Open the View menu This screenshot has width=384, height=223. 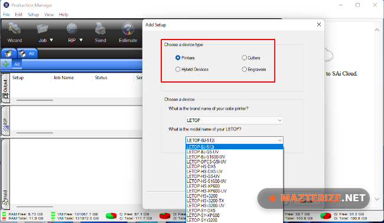[49, 14]
